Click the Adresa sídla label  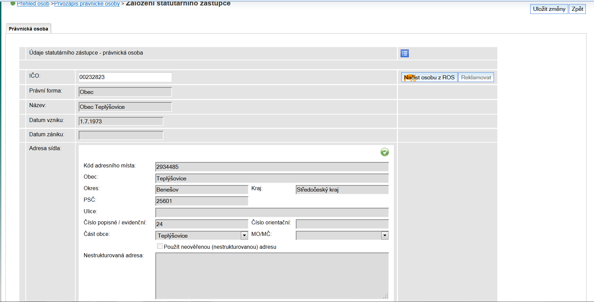[45, 148]
